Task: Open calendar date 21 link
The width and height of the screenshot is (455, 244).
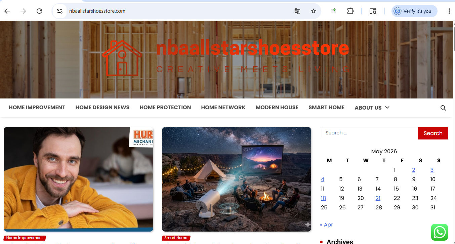Action: coord(378,198)
